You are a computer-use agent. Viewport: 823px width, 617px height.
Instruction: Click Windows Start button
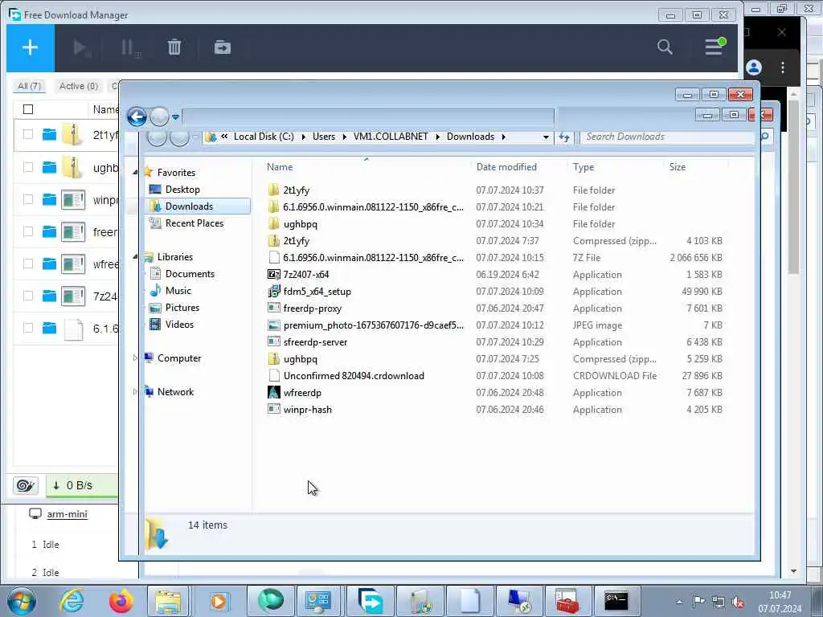[x=22, y=601]
